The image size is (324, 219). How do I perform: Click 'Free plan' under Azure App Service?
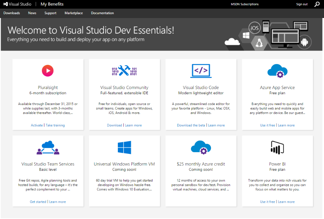coord(277,93)
